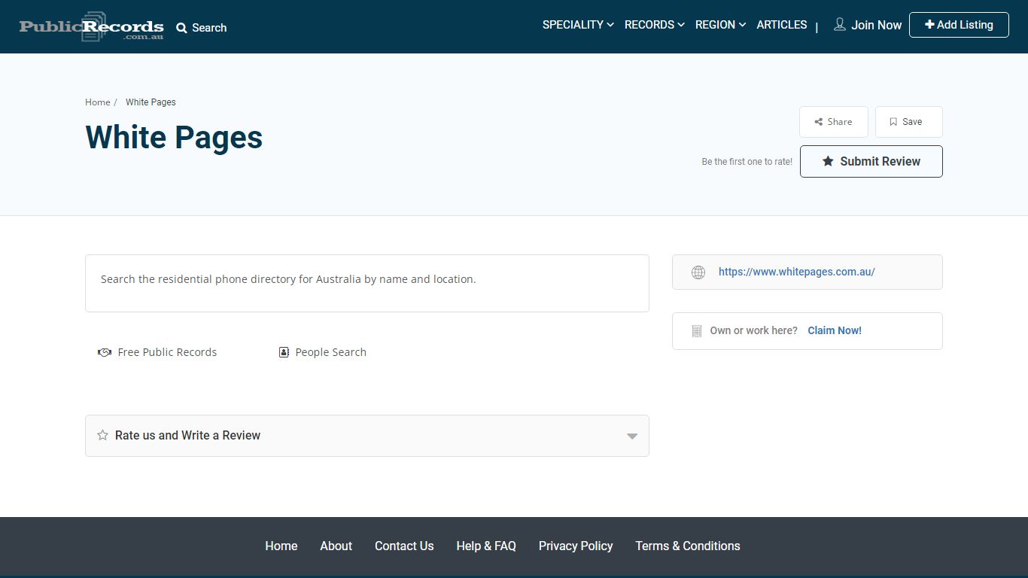Click the residential phone directory description text
Screen dimensions: 1028x578
click(x=288, y=279)
